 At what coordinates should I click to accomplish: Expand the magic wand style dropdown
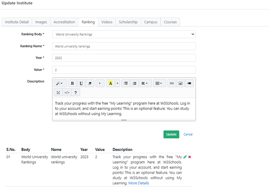coord(59,83)
